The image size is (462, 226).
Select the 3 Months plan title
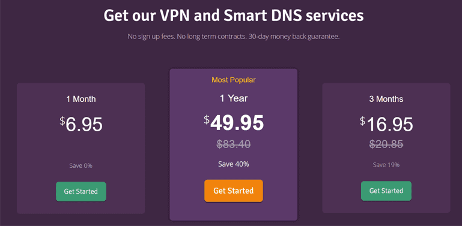(386, 99)
